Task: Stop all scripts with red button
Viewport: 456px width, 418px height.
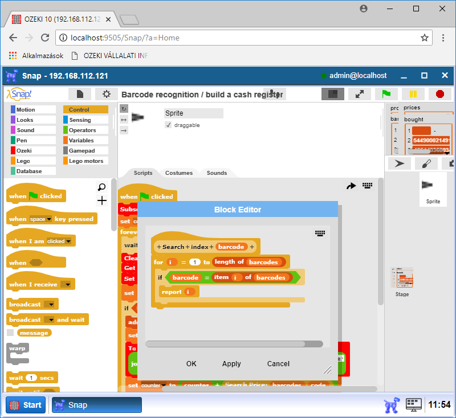Action: pos(439,94)
